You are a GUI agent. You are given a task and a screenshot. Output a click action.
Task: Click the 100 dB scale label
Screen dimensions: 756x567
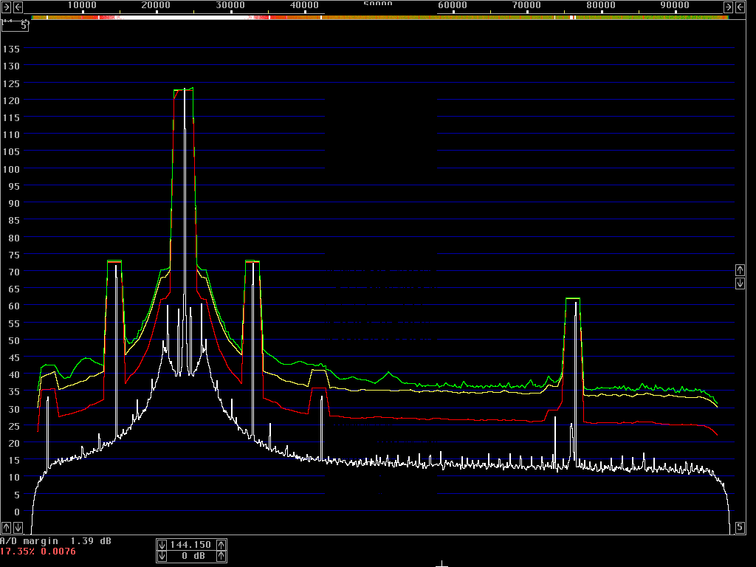pyautogui.click(x=11, y=169)
